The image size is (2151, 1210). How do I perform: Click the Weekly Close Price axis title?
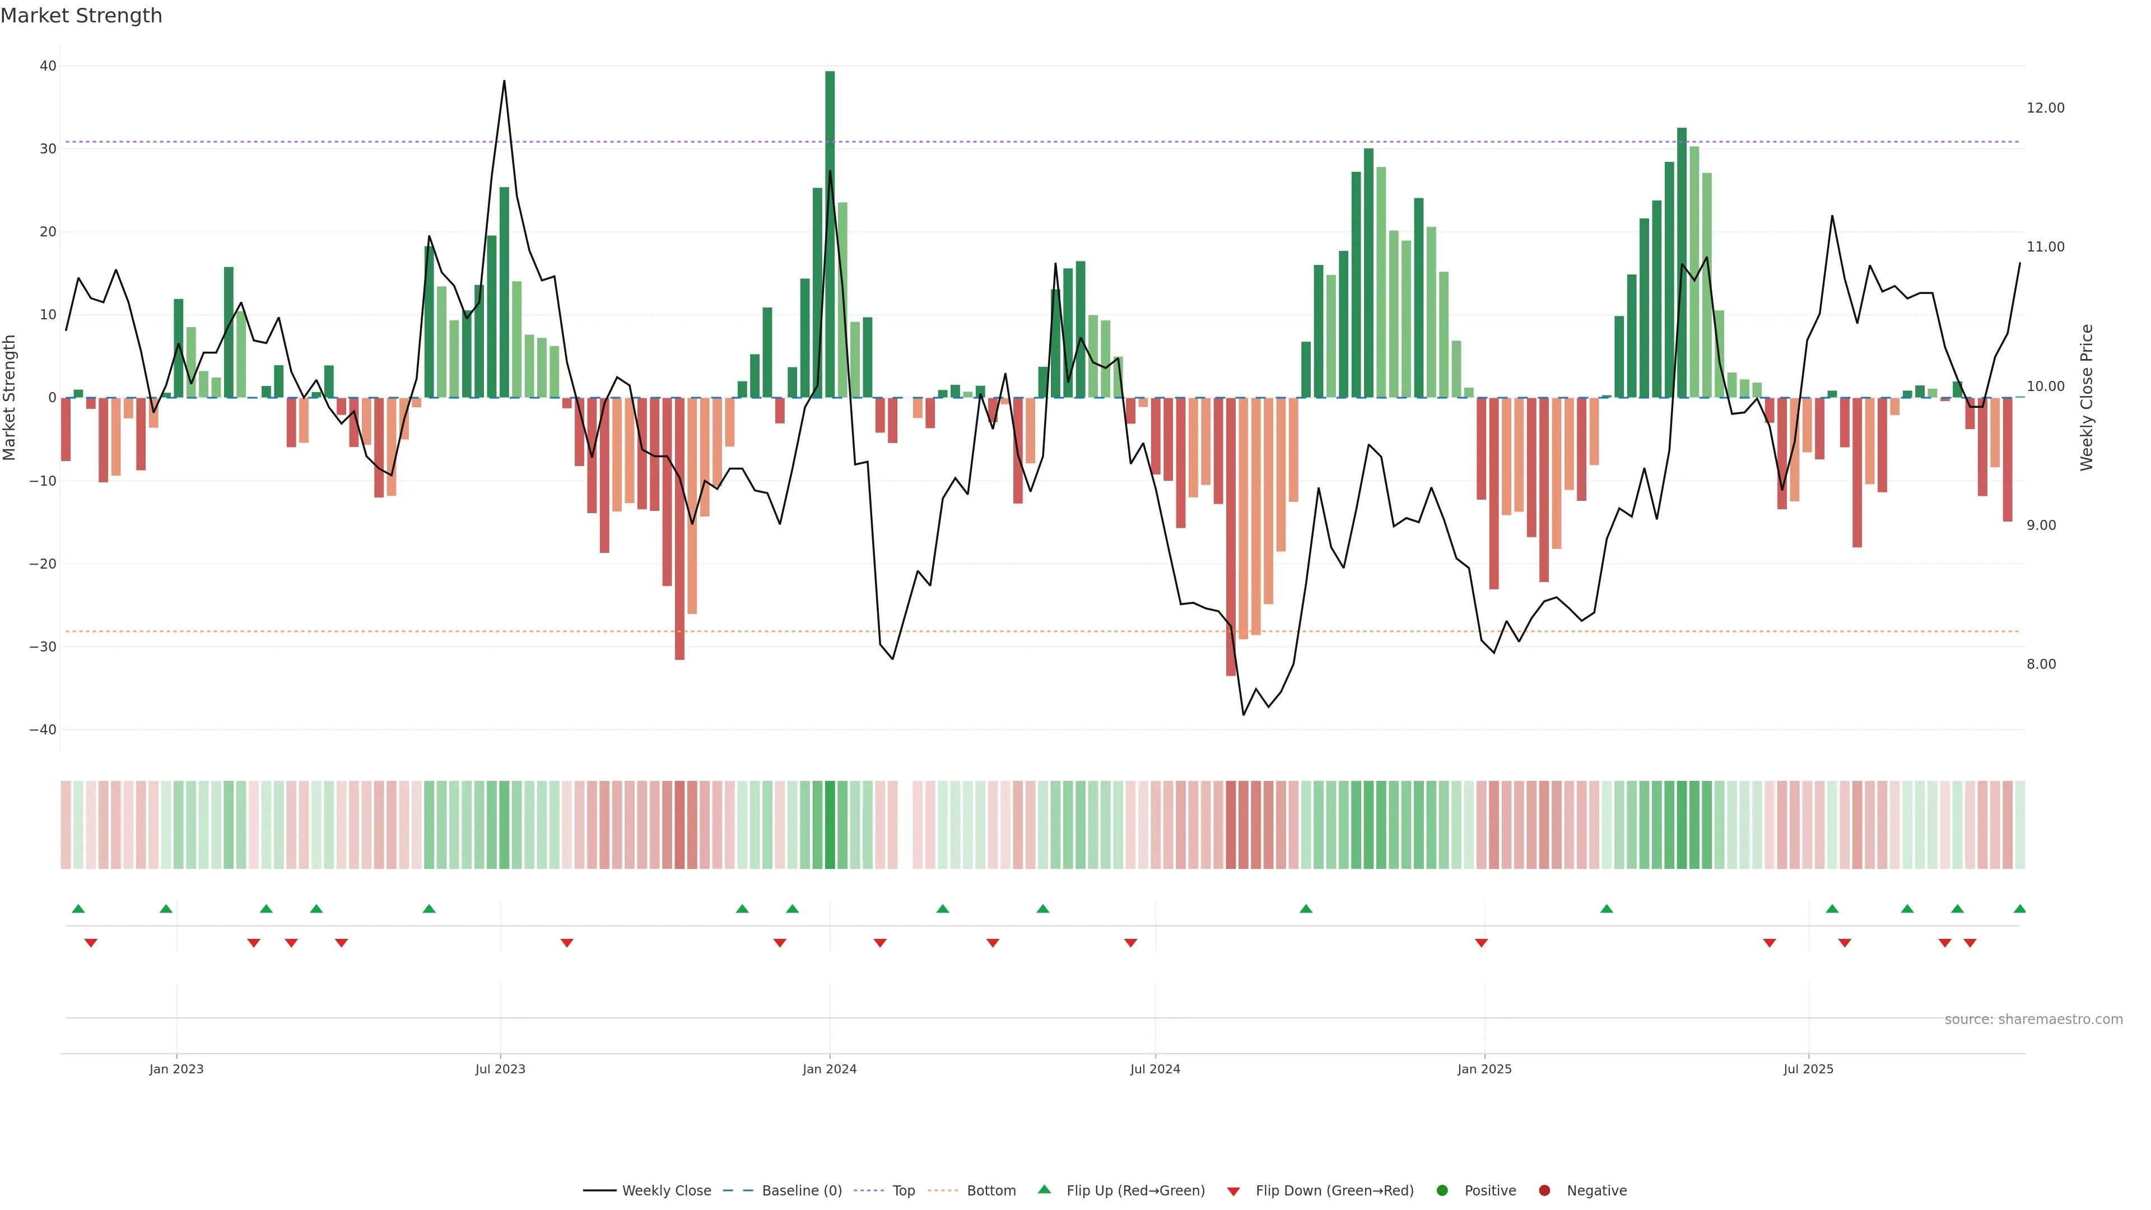[x=2087, y=398]
